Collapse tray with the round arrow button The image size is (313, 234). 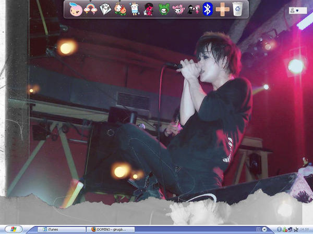[264, 229]
